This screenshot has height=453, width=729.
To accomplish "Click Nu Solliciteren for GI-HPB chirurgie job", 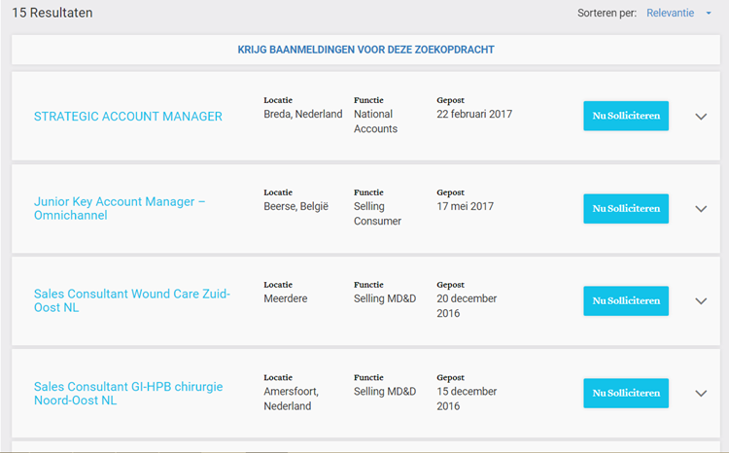I will pos(626,393).
